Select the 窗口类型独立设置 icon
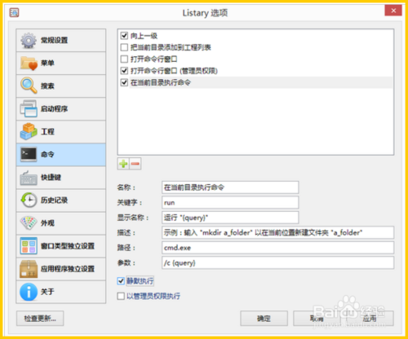 point(29,246)
